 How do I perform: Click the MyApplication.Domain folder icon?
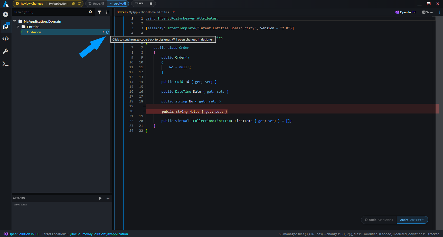[20, 21]
